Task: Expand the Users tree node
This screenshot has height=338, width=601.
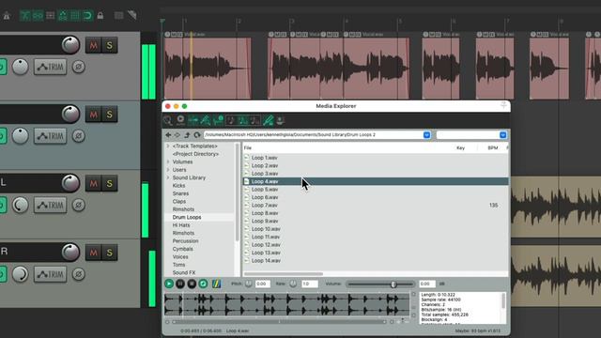Action: (168, 170)
